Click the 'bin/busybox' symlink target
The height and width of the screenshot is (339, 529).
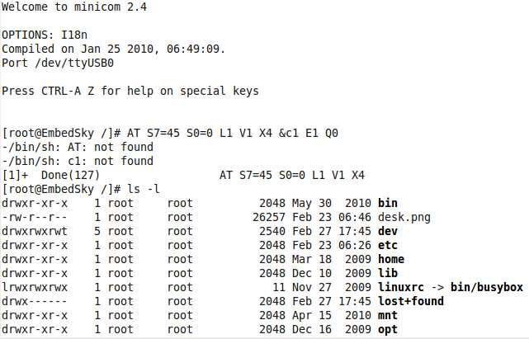coord(489,287)
